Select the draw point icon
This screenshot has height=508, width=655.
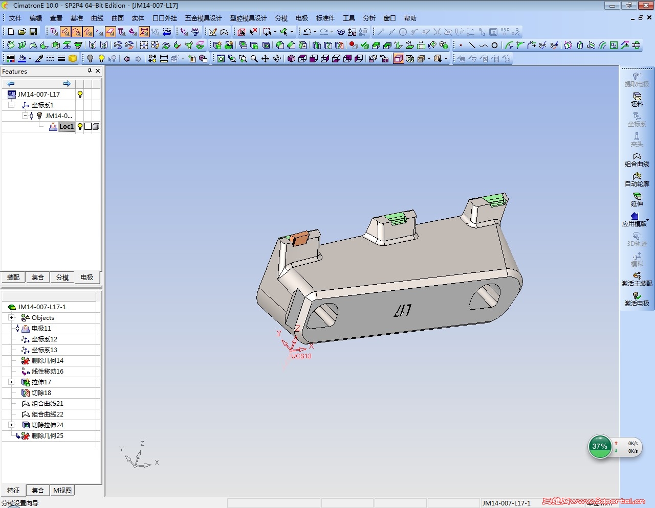(x=461, y=45)
